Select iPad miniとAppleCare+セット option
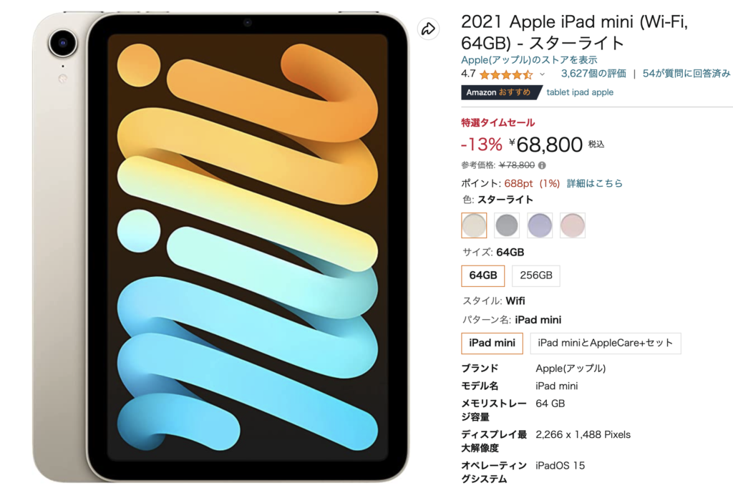Image resolution: width=733 pixels, height=488 pixels. tap(606, 343)
